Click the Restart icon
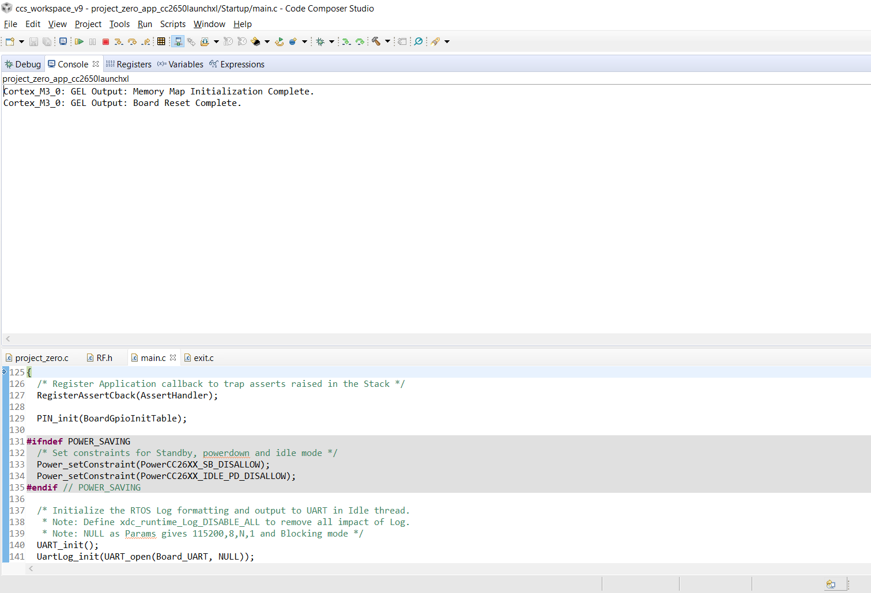The width and height of the screenshot is (871, 593). 279,41
